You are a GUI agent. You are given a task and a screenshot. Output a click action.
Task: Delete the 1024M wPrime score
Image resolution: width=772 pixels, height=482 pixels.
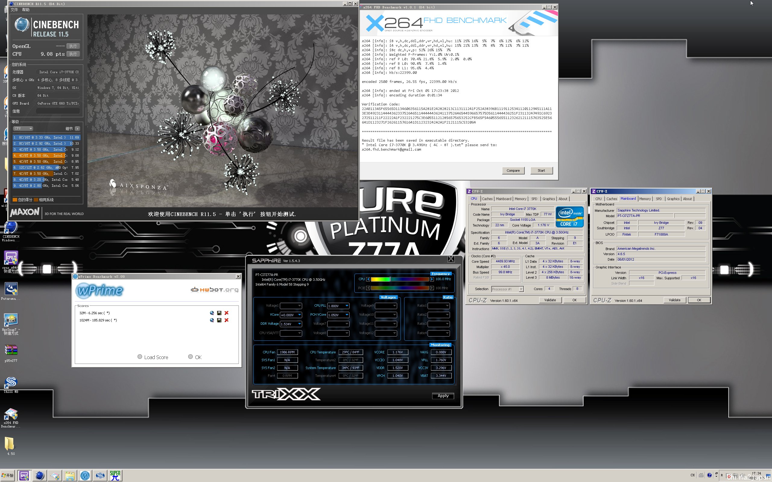[x=226, y=320]
